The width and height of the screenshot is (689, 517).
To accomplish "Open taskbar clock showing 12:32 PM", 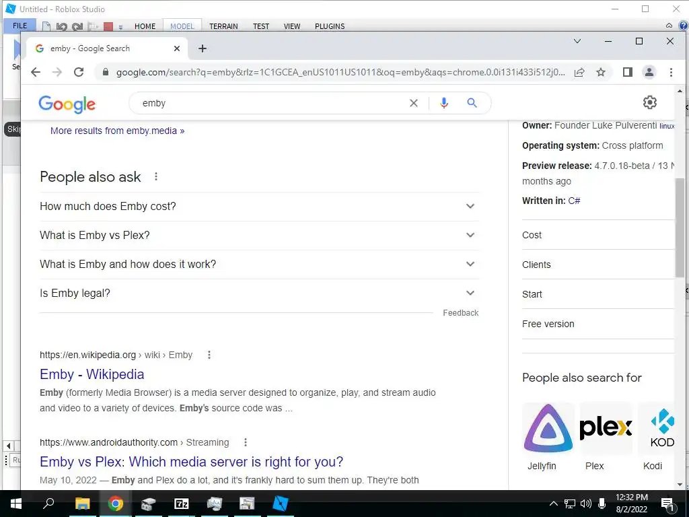I will coord(631,504).
